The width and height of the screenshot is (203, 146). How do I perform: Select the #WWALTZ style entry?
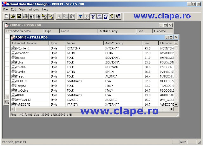click(x=21, y=100)
